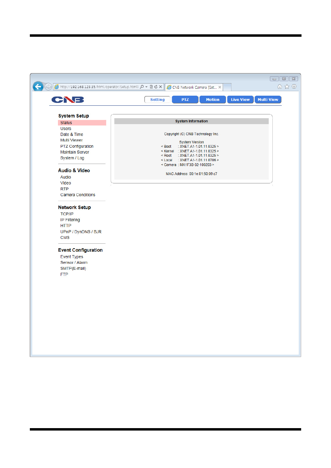The image size is (331, 468).
Task: Open a new blank browser tab
Action: tap(227, 87)
